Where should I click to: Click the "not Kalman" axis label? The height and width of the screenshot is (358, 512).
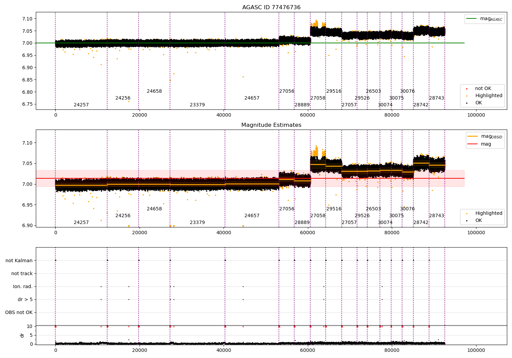coord(19,261)
